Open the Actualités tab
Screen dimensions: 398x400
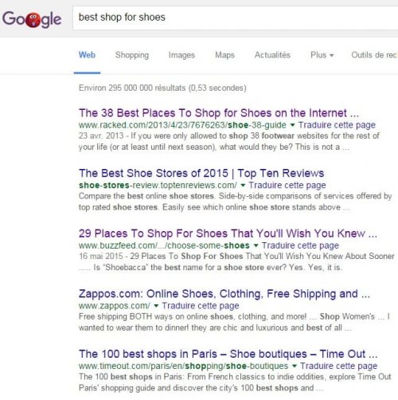(x=272, y=55)
